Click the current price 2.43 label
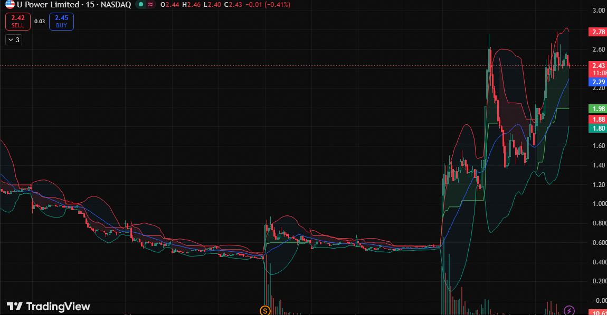Image resolution: width=607 pixels, height=316 pixels. [x=597, y=65]
